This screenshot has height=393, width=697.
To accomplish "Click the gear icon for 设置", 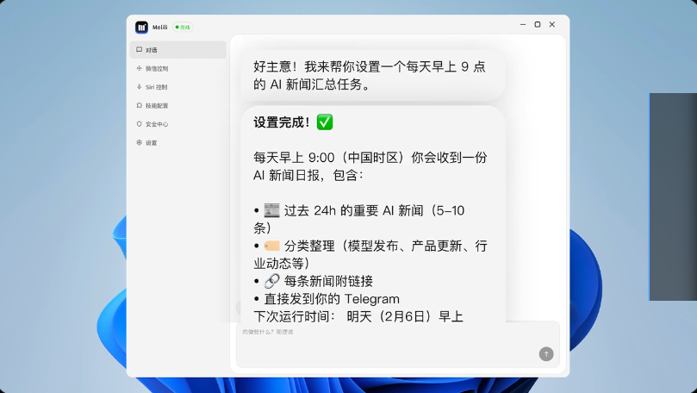I will 140,143.
